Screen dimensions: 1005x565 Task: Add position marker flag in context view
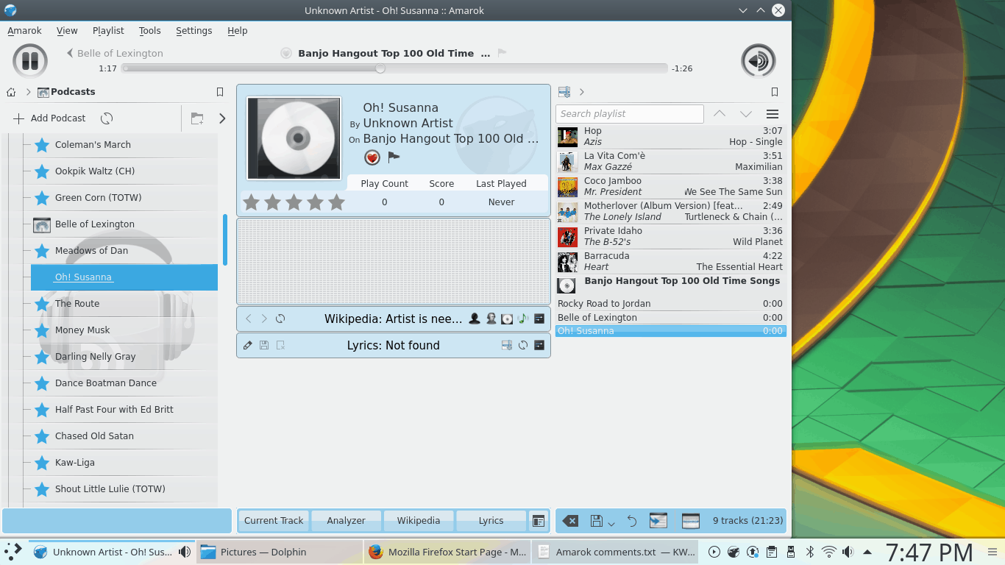tap(394, 157)
